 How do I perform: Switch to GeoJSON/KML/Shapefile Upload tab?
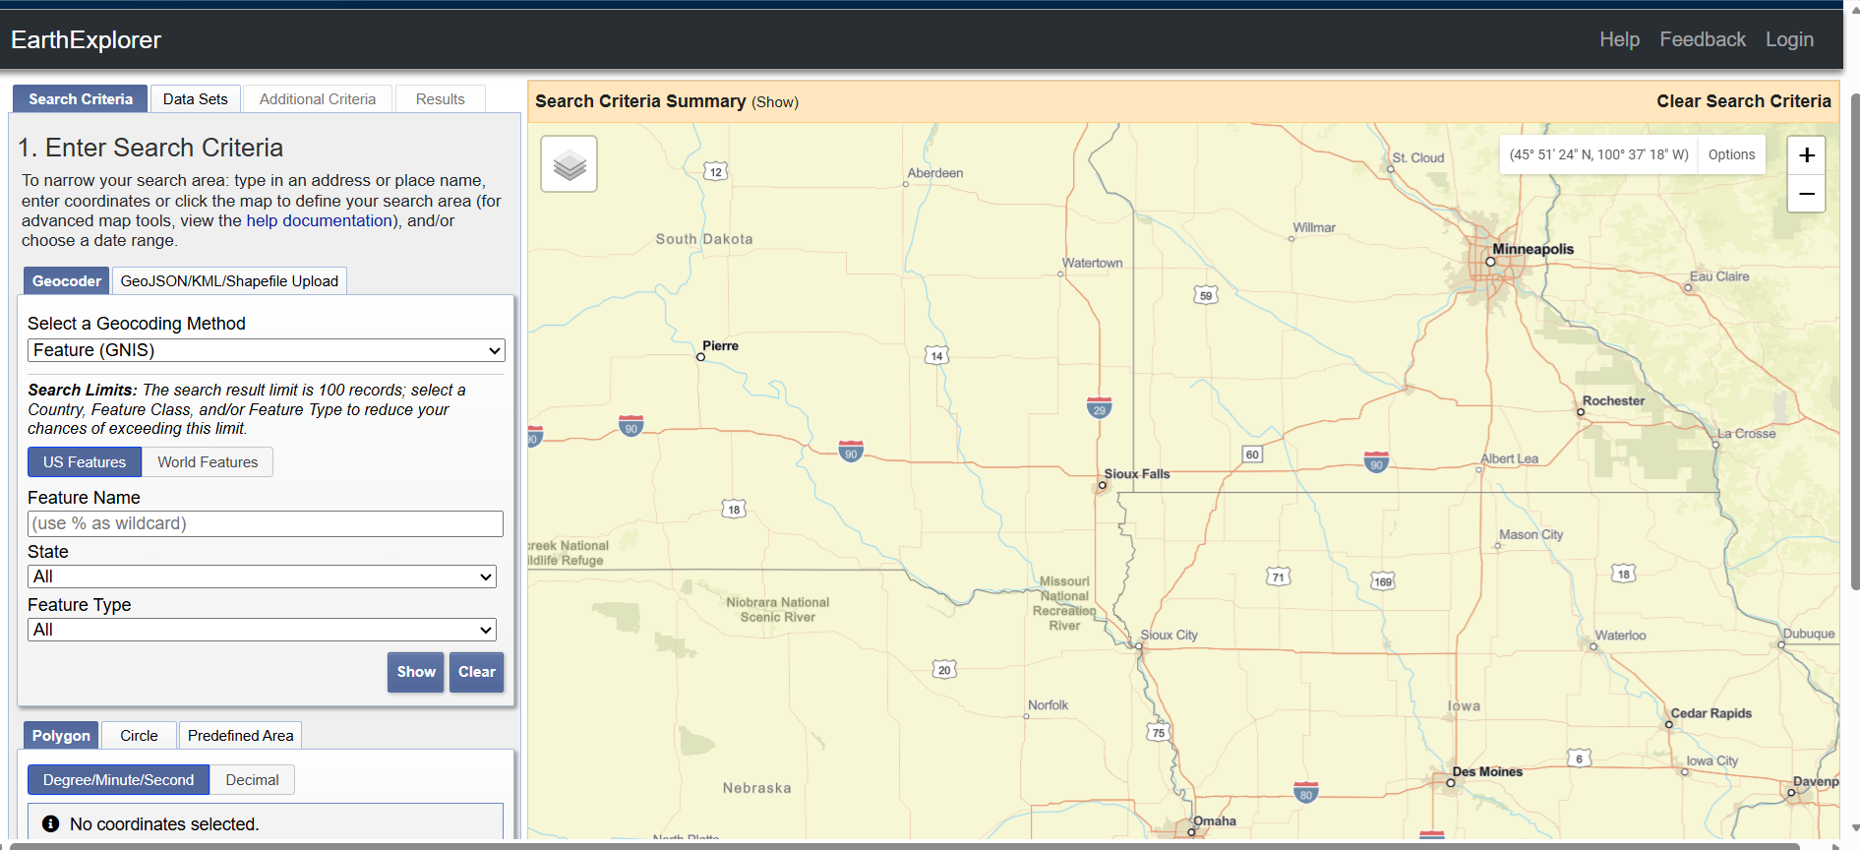point(229,281)
